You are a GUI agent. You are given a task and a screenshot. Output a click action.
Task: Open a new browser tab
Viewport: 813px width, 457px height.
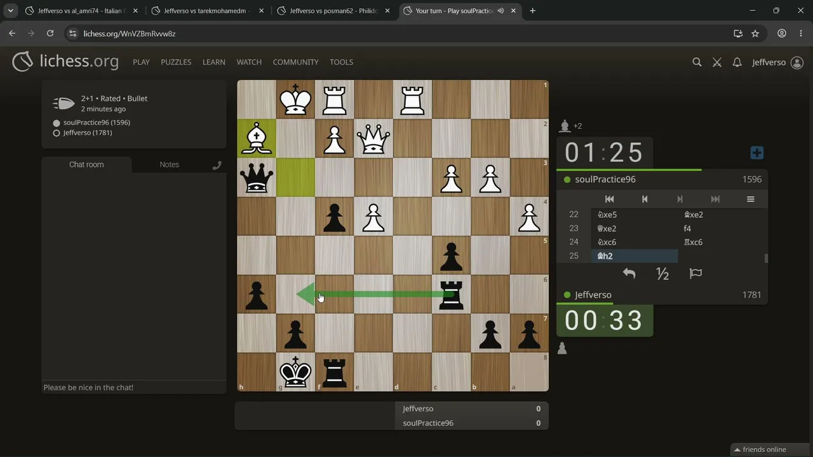click(x=532, y=11)
